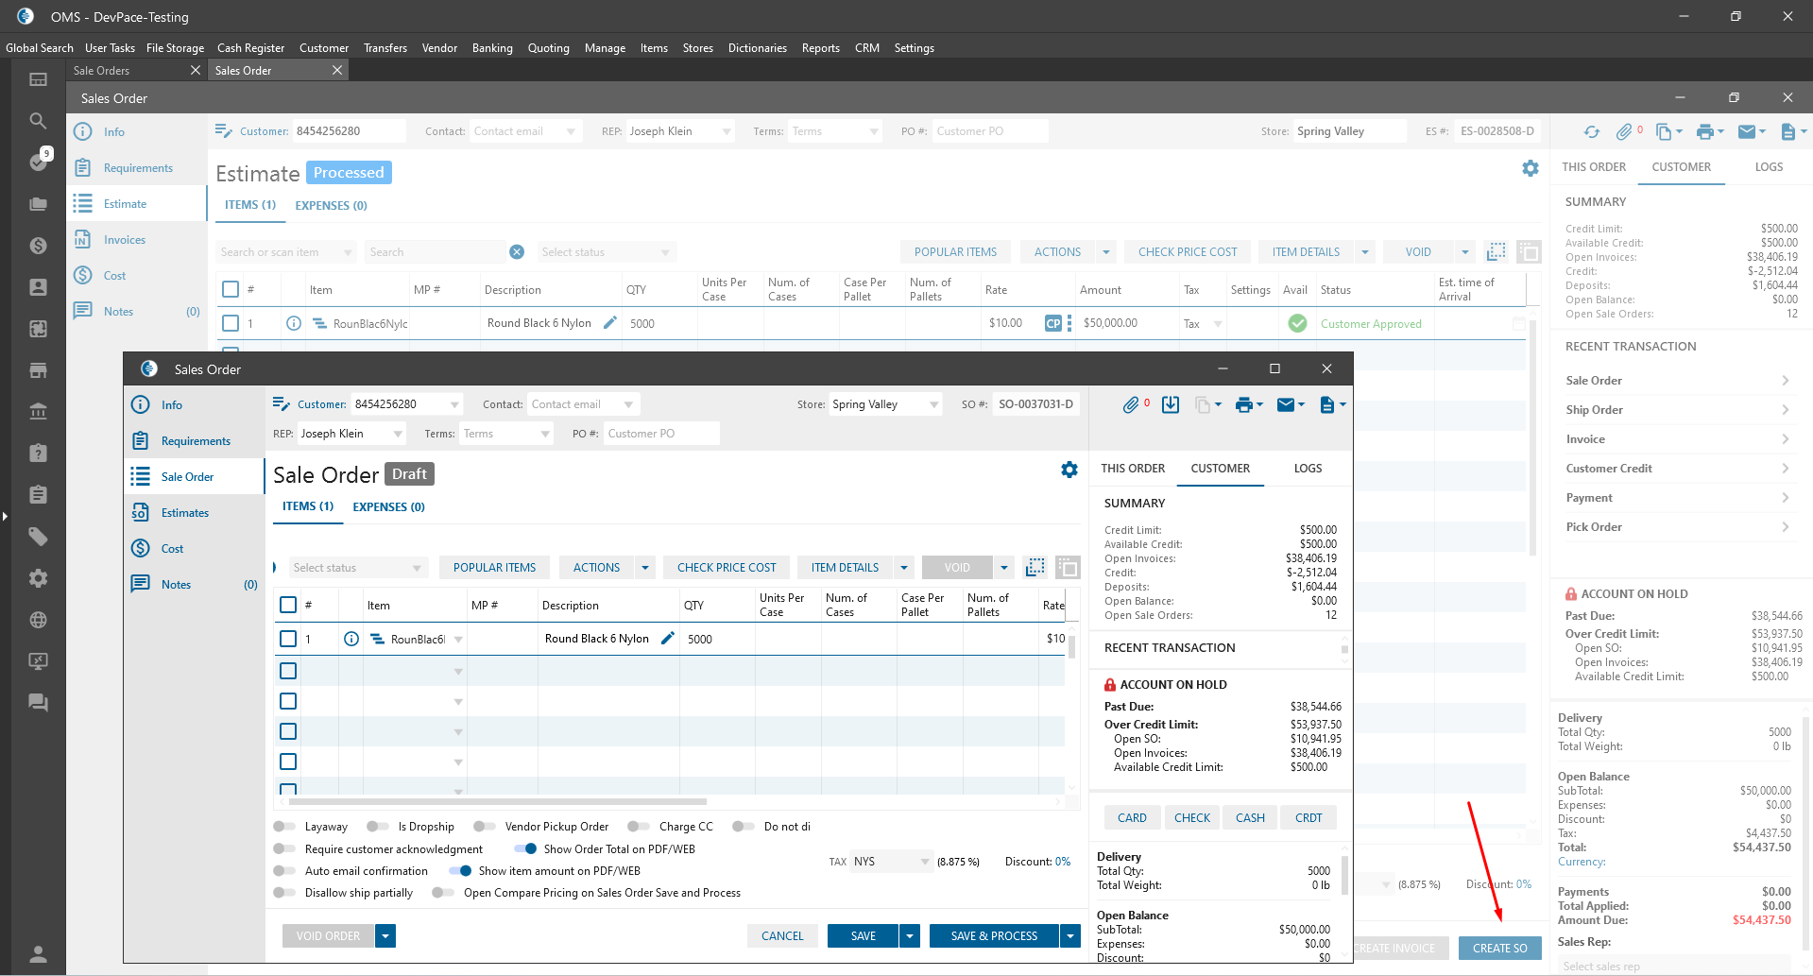Click the Customer PO field in dialog

click(660, 434)
